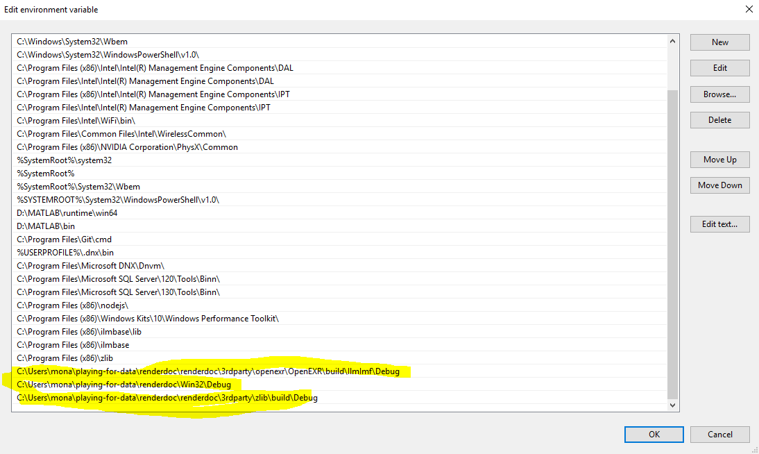Select %SYSTEMROOT%\System32\WindowsPowerShell\v1.0\ entry
The width and height of the screenshot is (759, 454).
coord(339,200)
